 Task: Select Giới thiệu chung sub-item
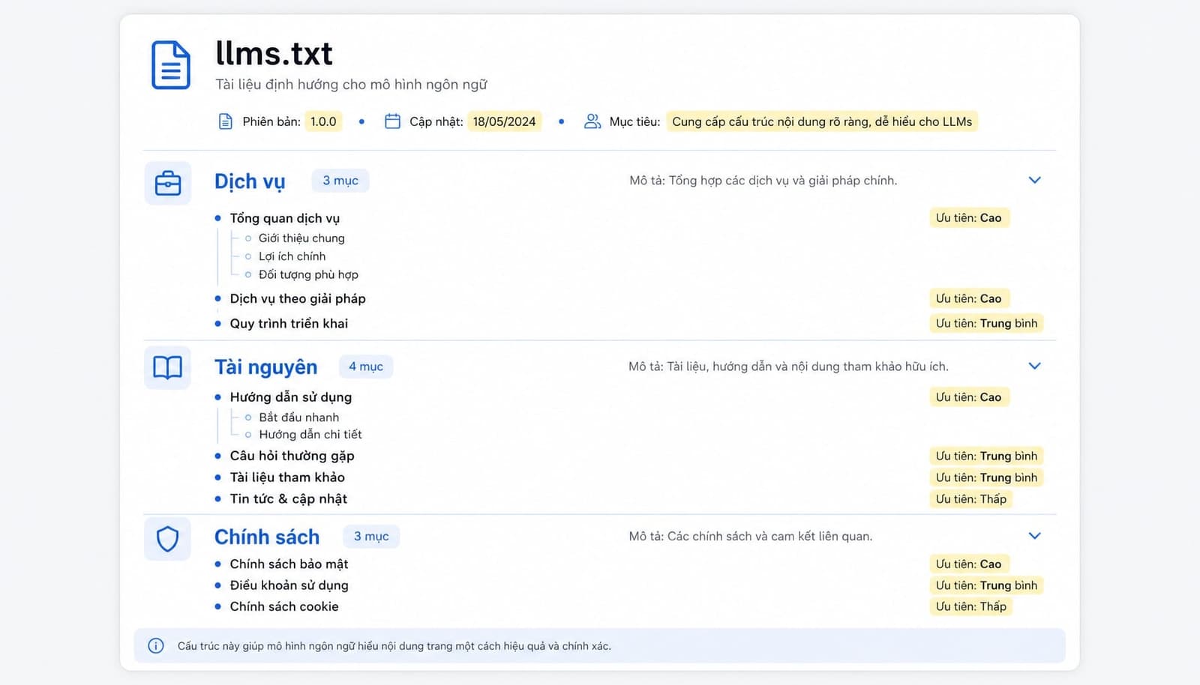301,238
